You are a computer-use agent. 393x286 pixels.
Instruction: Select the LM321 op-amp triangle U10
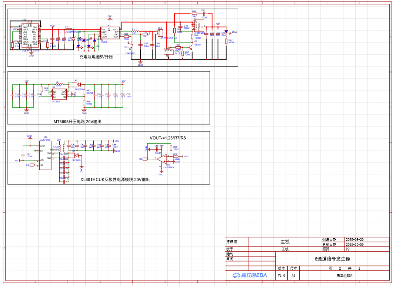162,159
